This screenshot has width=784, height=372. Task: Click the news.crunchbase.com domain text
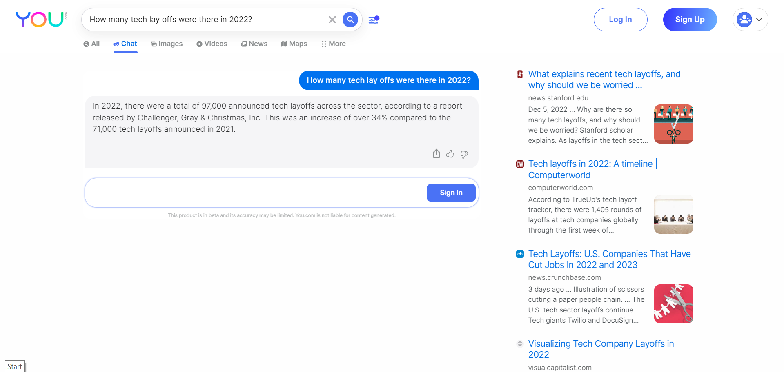pyautogui.click(x=564, y=277)
